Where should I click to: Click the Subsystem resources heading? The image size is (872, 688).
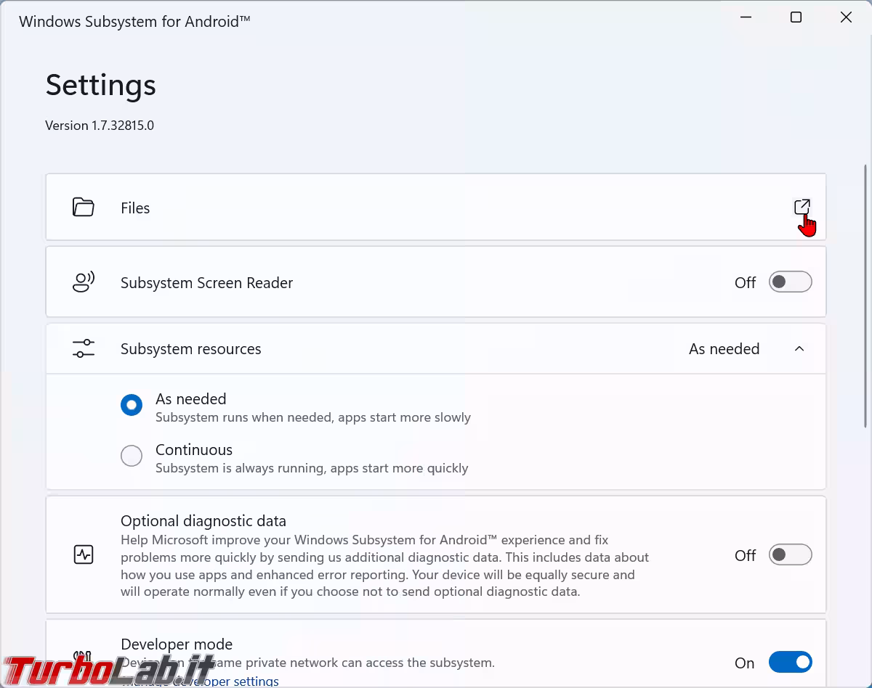click(x=190, y=349)
